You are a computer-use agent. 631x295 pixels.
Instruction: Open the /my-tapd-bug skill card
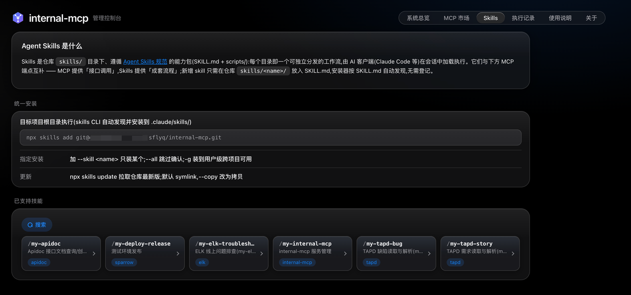pos(396,254)
